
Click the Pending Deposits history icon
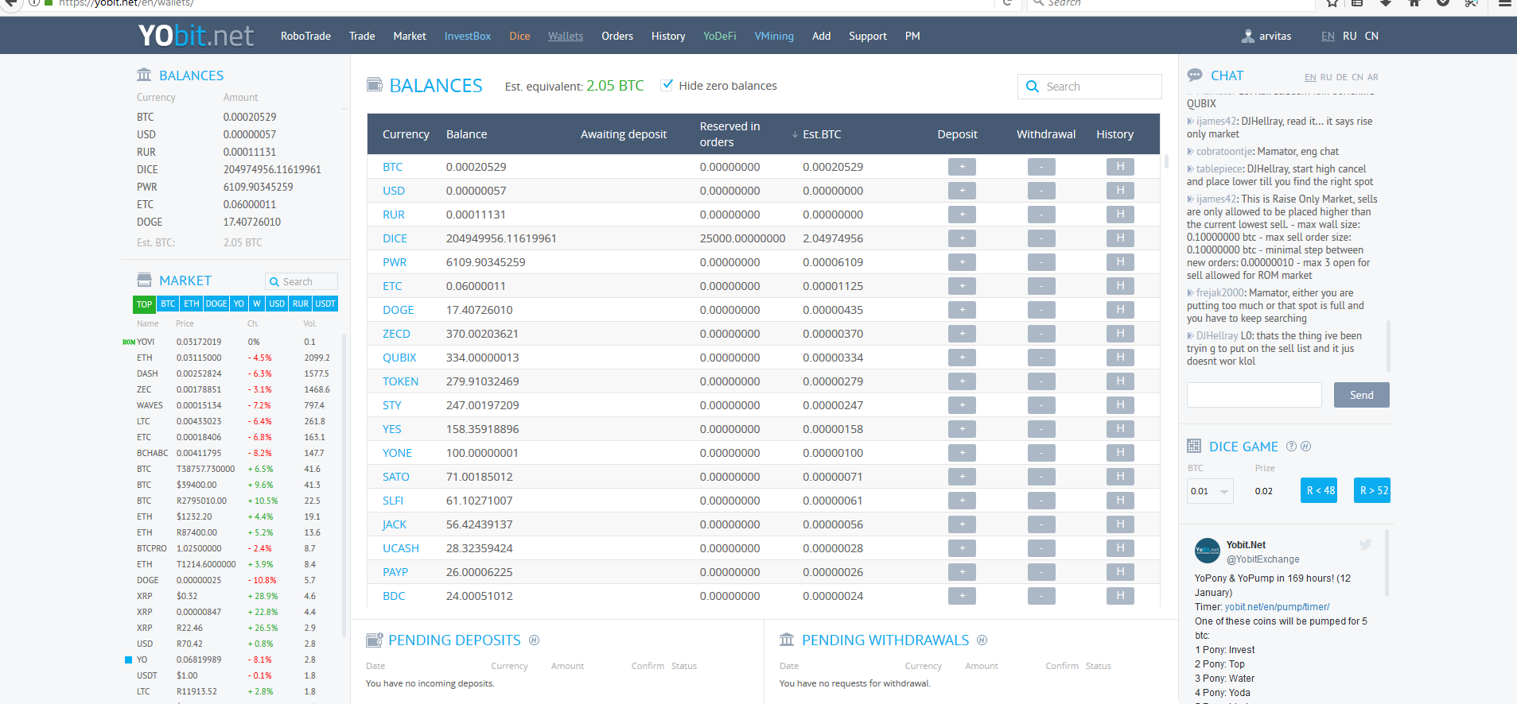click(x=534, y=640)
